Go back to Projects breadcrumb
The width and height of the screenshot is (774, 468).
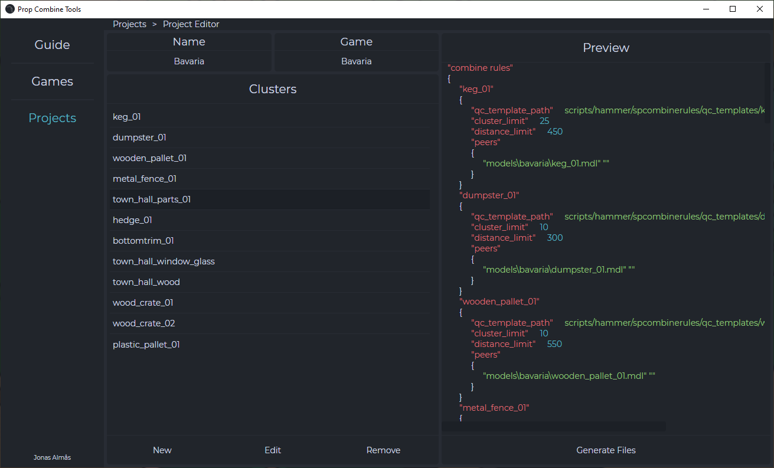(129, 24)
